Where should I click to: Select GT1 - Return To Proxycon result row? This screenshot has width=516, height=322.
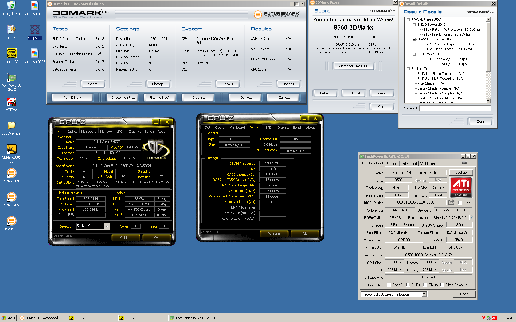[452, 29]
